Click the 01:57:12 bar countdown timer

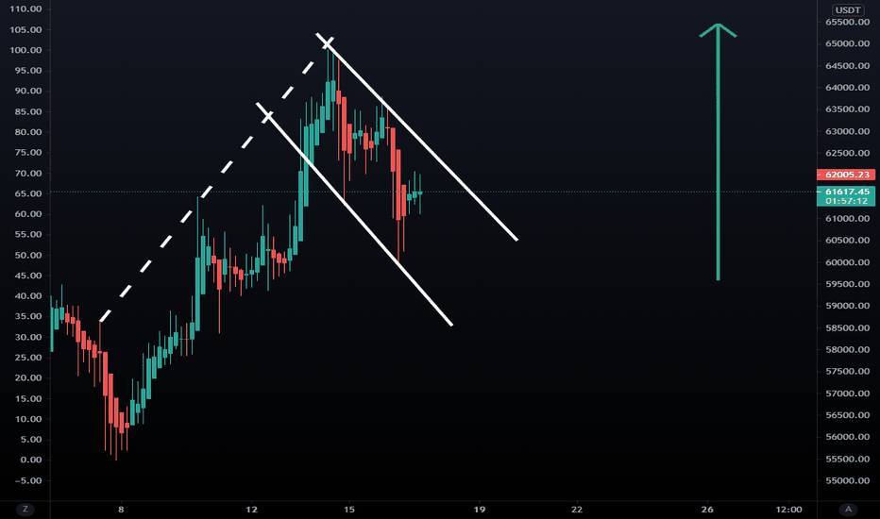click(846, 201)
